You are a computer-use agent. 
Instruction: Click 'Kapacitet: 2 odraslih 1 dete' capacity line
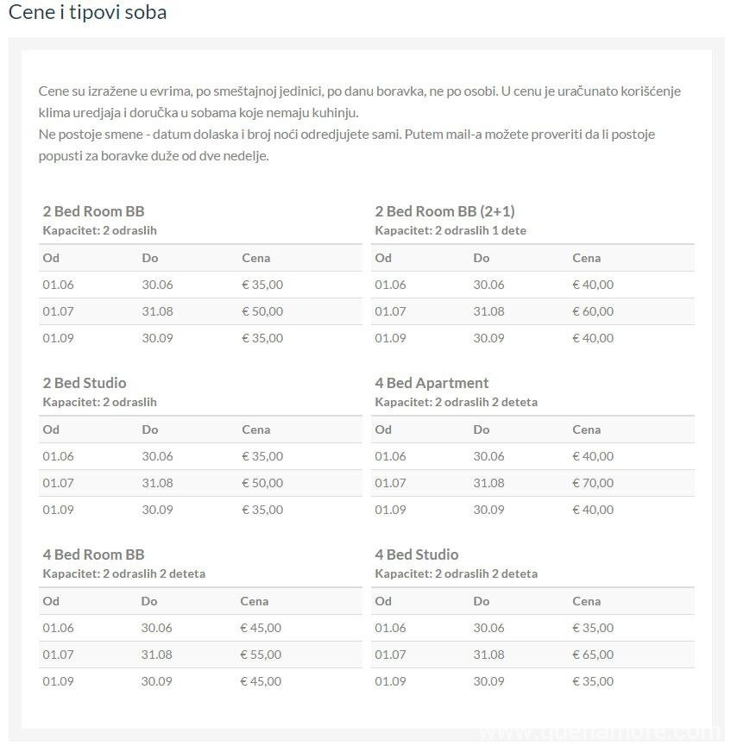coord(450,231)
